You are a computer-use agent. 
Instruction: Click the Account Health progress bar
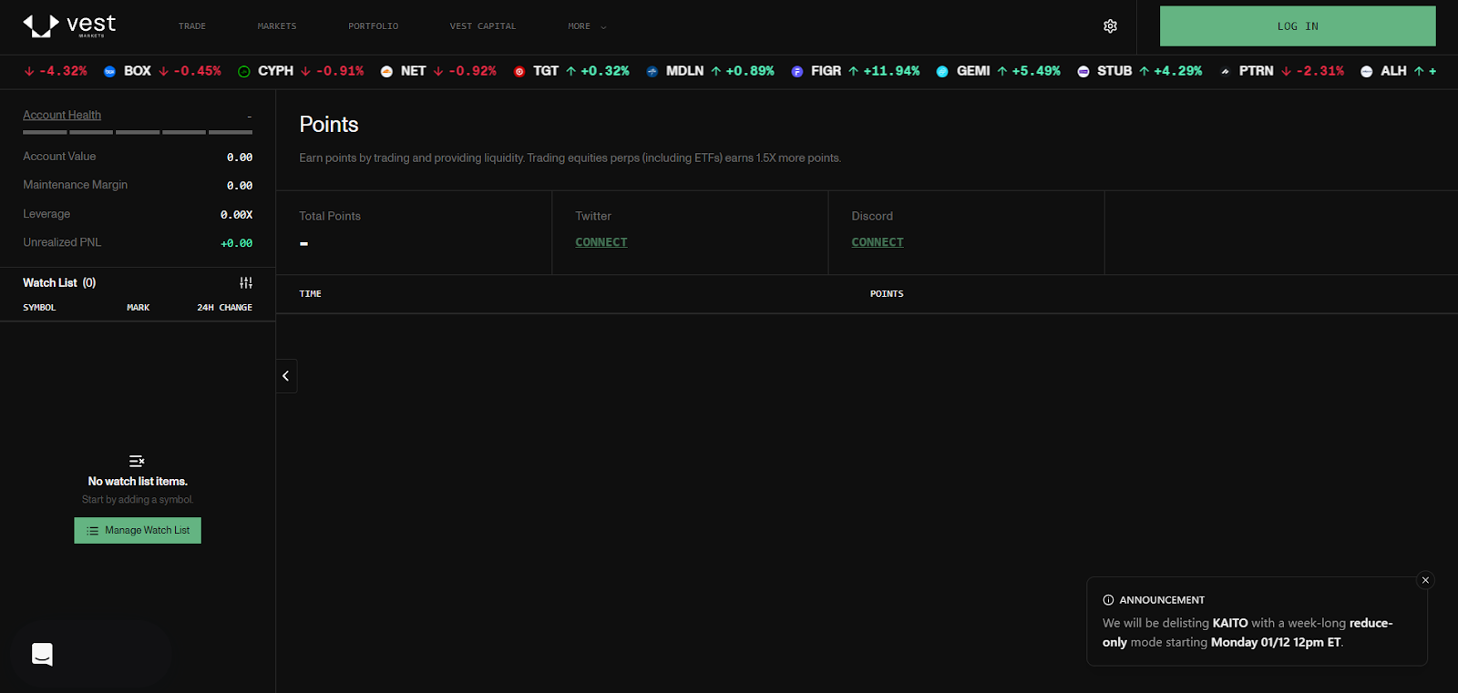click(x=138, y=133)
